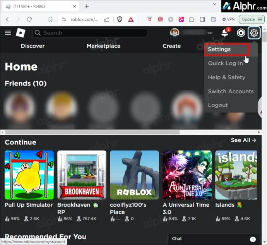Click the browser forward arrow
Screen dimensions: 267x245
click(x=18, y=19)
